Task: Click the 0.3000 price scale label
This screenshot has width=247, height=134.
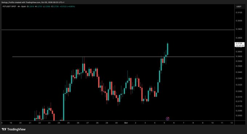Action: click(x=239, y=21)
